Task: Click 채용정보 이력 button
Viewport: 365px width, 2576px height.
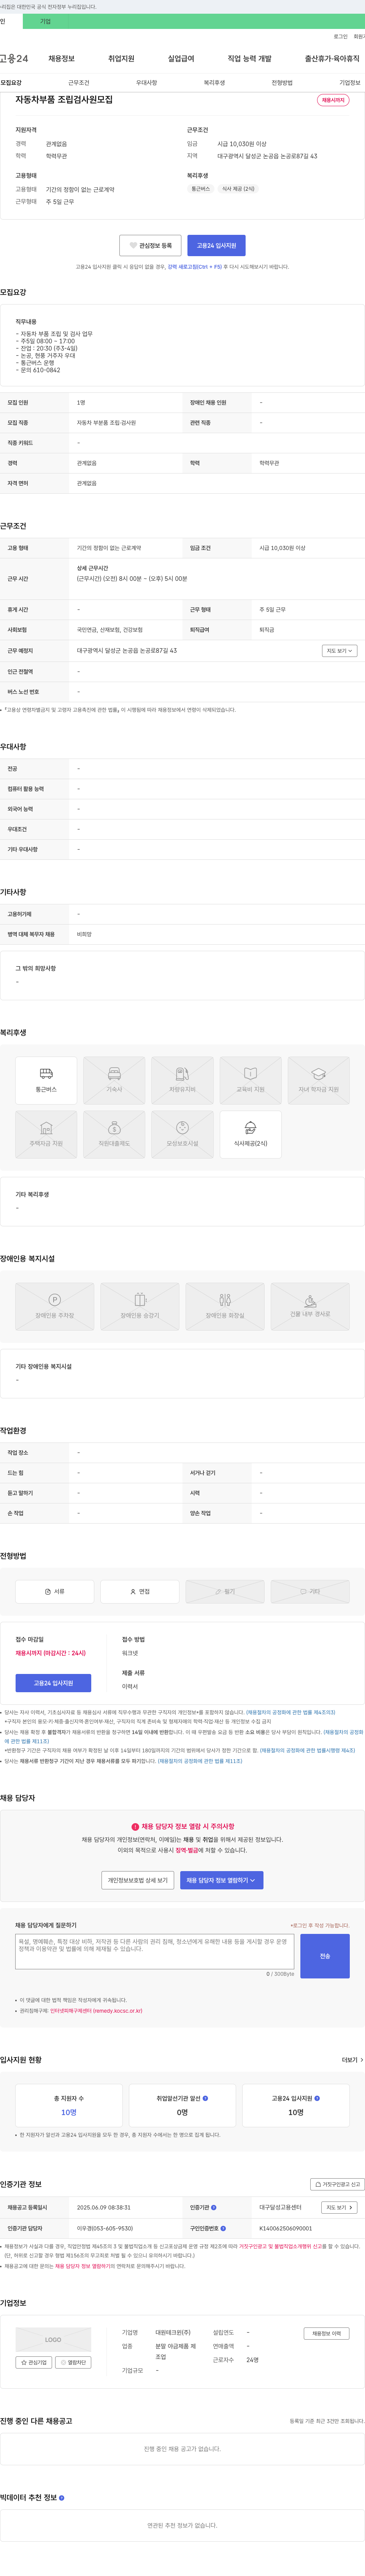Action: (x=326, y=2334)
